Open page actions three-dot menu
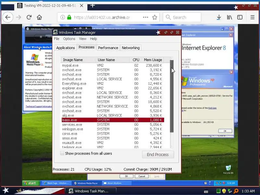This screenshot has width=260, height=195. point(145,17)
